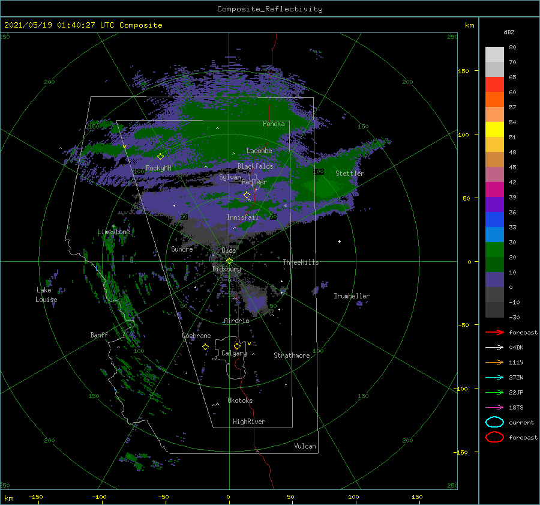Select the cyan 27ZW arrow icon
Viewport: 540px width, 505px height.
[x=494, y=378]
